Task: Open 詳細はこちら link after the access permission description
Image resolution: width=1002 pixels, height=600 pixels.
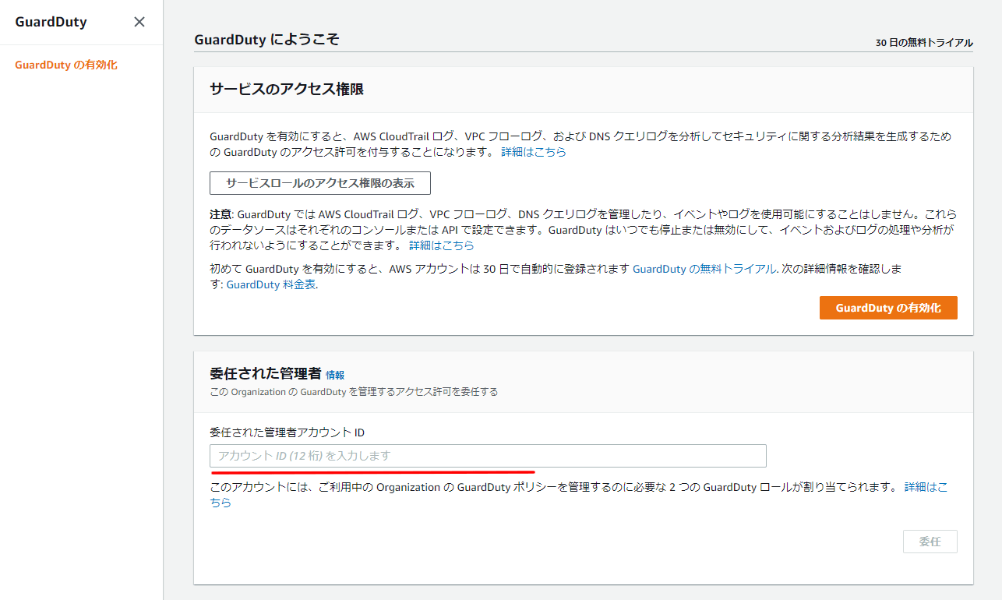Action: (x=533, y=152)
